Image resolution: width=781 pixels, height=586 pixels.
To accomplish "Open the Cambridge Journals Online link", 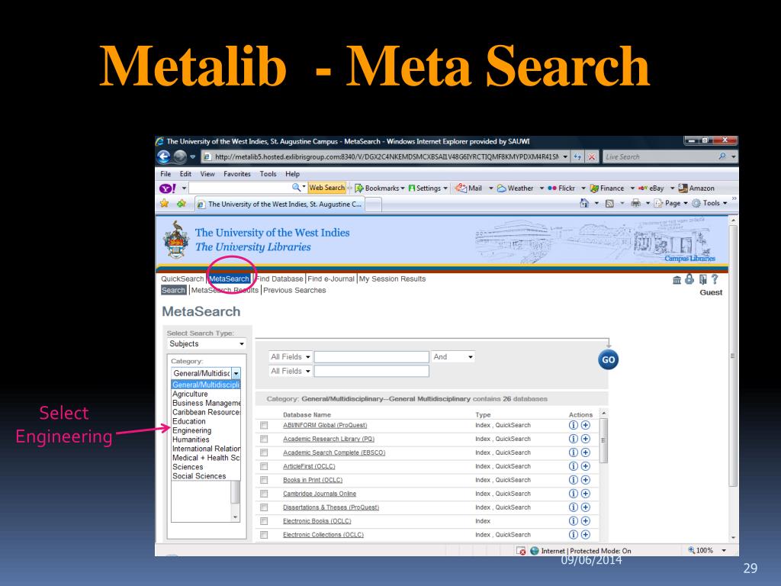I will click(320, 494).
